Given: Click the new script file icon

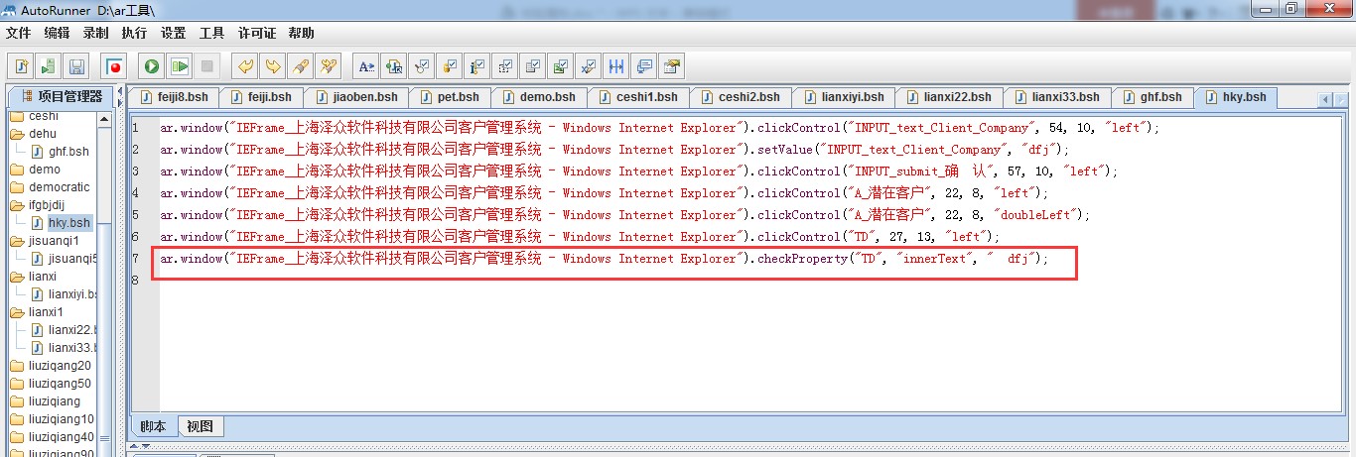Looking at the screenshot, I should 21,66.
